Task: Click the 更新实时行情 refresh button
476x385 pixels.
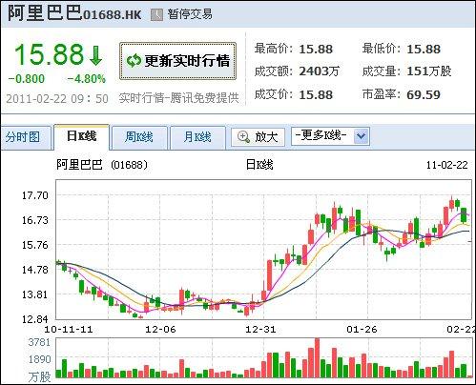Action: click(177, 61)
